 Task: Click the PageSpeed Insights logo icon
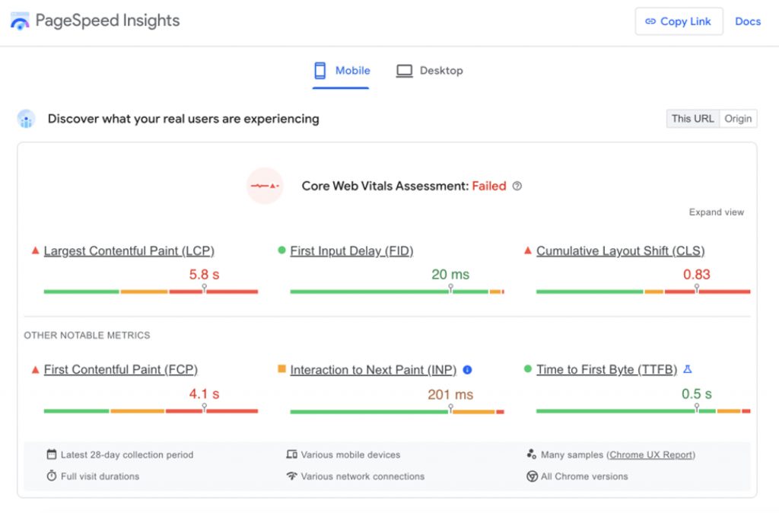coord(20,21)
